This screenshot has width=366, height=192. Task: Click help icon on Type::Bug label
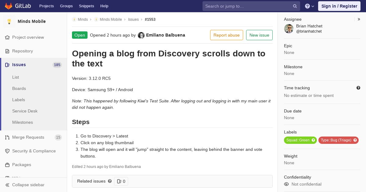355,140
